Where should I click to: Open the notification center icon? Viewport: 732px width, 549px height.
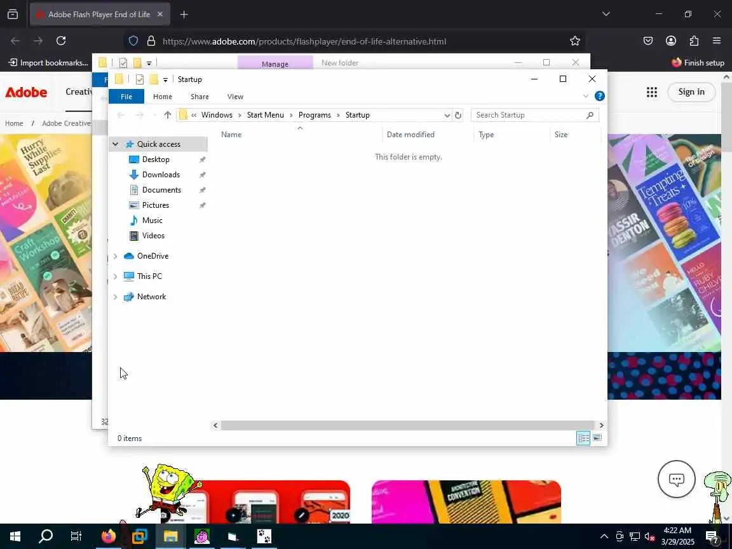(x=712, y=537)
